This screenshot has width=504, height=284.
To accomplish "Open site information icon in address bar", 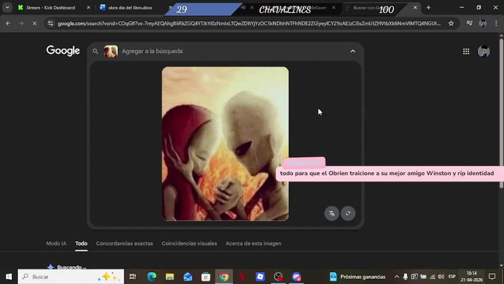I will coord(50,24).
